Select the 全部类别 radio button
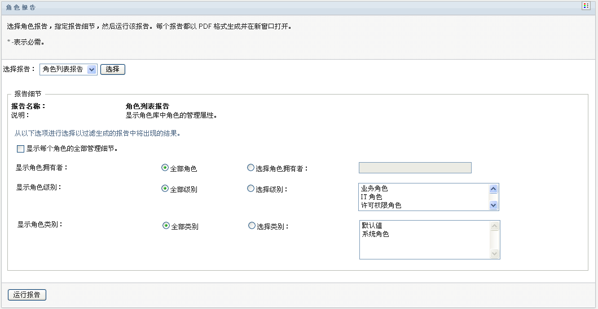Image resolution: width=598 pixels, height=309 pixels. 166,226
